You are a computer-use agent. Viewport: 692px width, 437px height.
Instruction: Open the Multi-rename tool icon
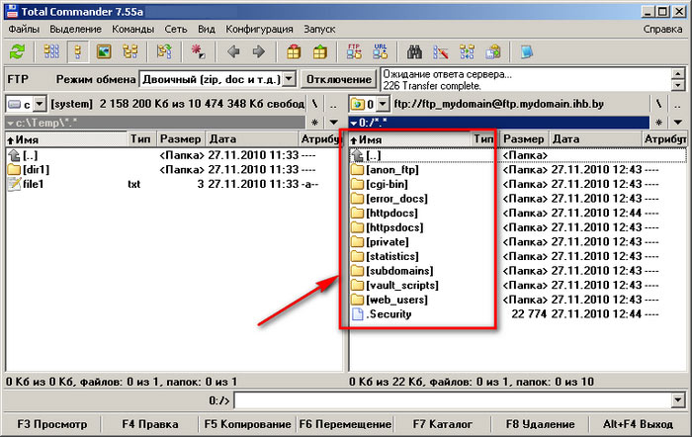(x=441, y=52)
